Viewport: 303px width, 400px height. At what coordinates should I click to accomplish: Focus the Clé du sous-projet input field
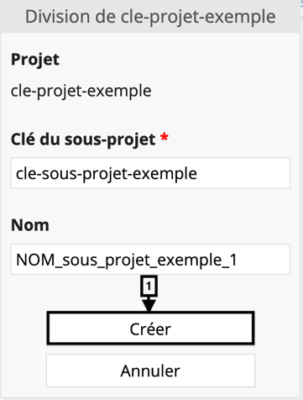(150, 173)
